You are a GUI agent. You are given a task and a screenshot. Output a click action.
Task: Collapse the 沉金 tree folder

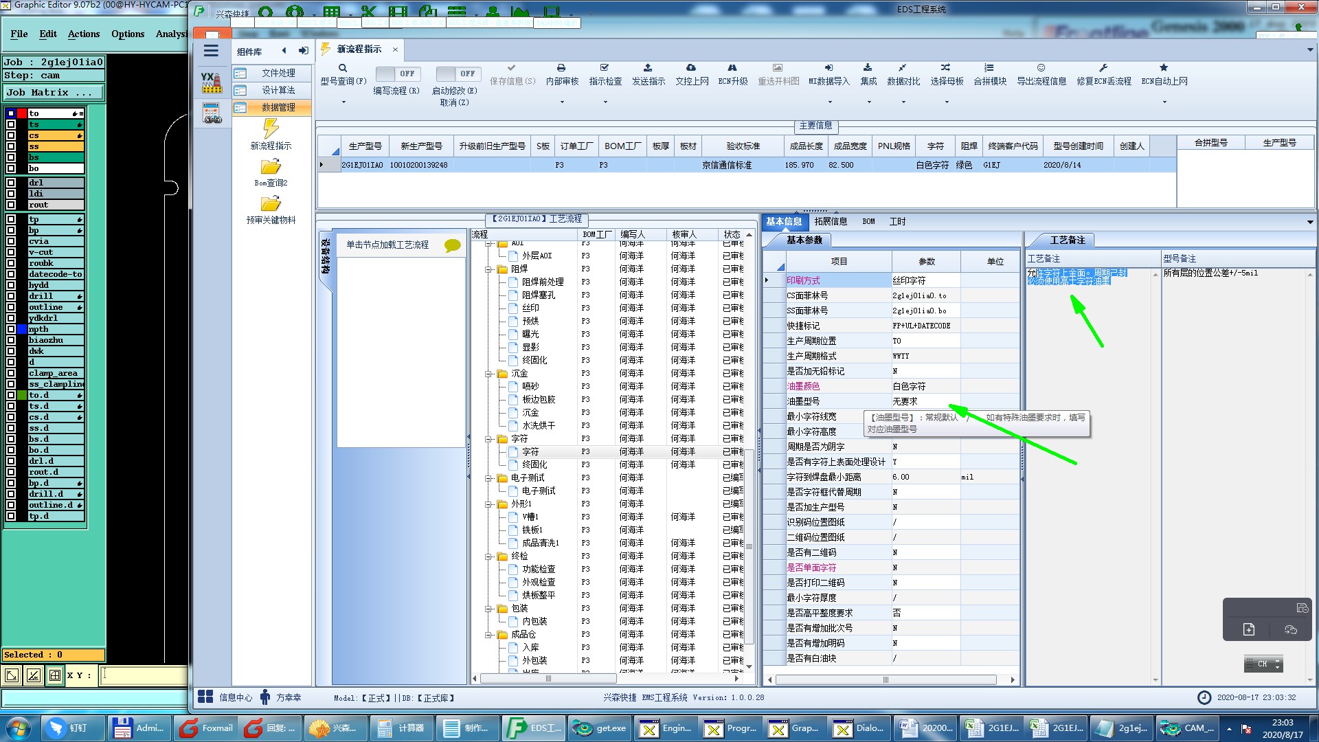tap(488, 374)
